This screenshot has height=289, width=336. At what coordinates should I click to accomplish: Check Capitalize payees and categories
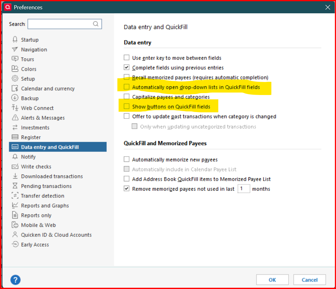pos(126,97)
